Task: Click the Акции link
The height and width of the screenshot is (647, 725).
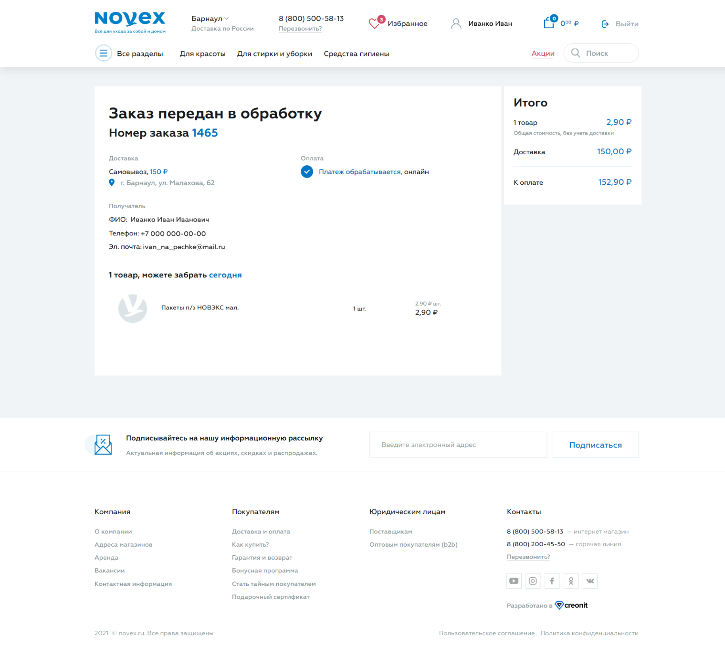Action: pyautogui.click(x=543, y=53)
